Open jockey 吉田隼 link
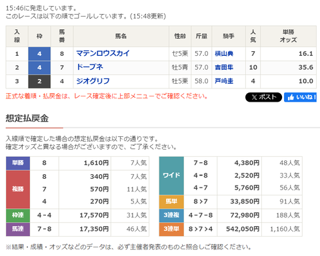 (x=224, y=67)
